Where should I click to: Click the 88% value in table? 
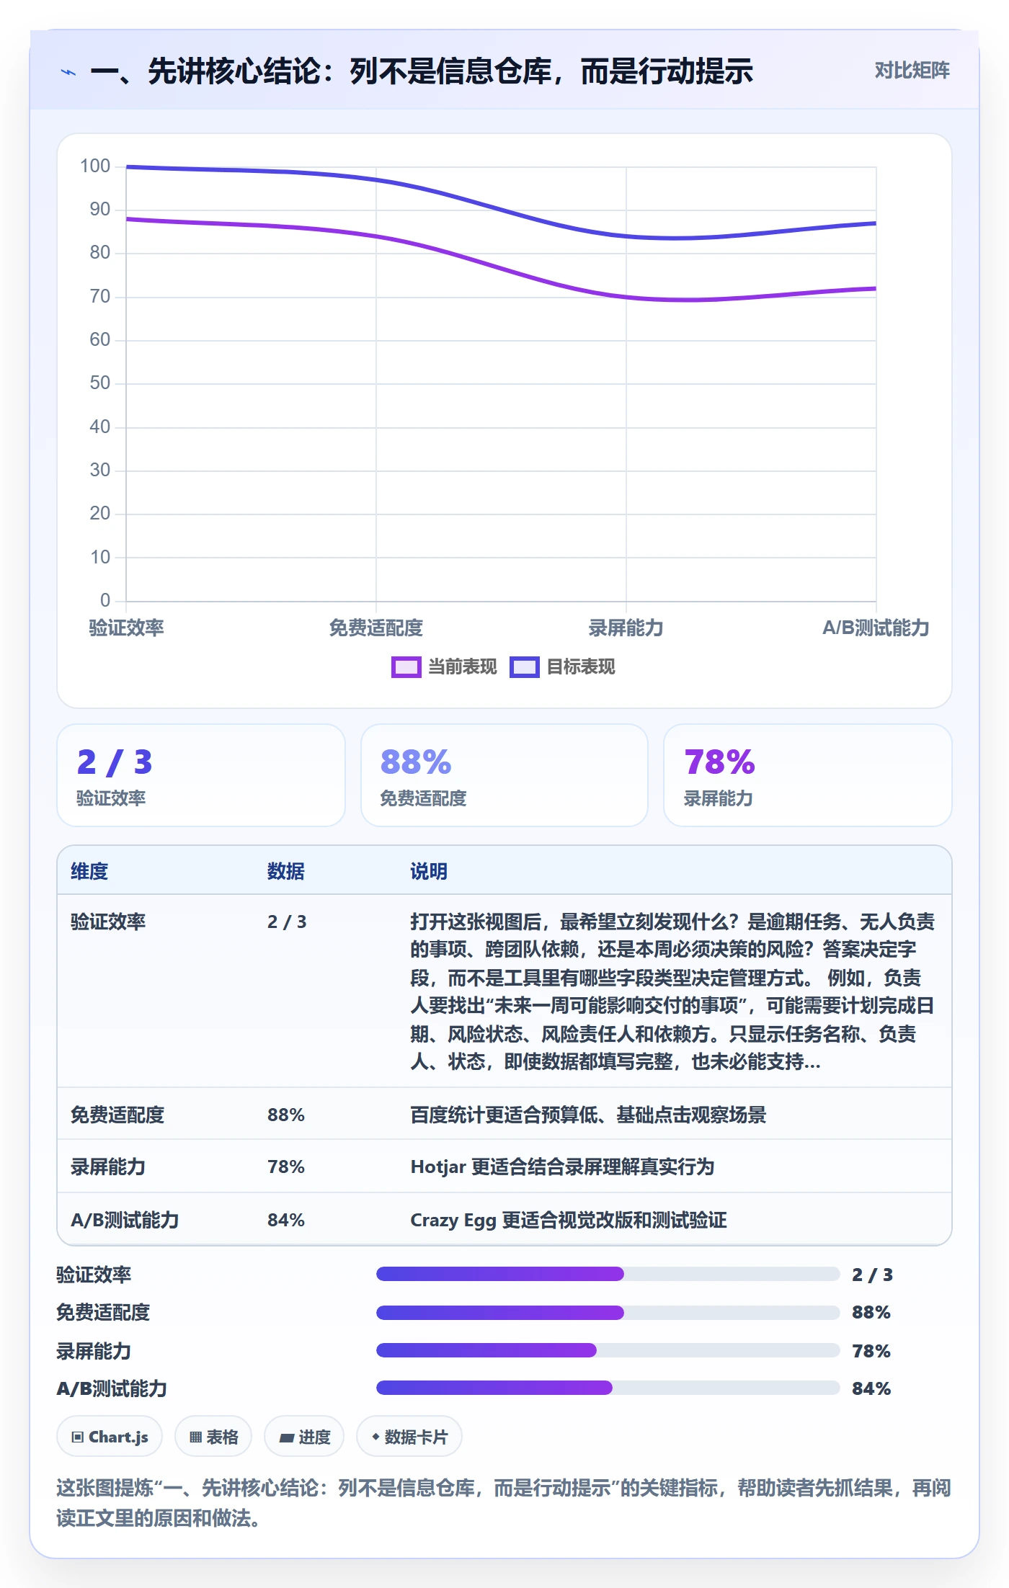tap(286, 1115)
